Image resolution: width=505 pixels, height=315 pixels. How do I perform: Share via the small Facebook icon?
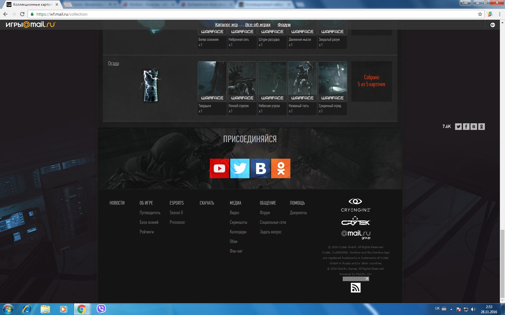pos(466,127)
